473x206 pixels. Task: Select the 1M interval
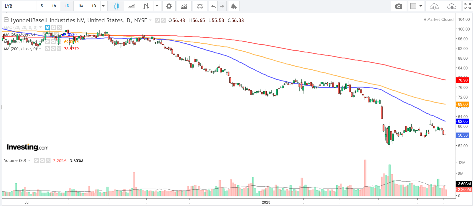80,6
